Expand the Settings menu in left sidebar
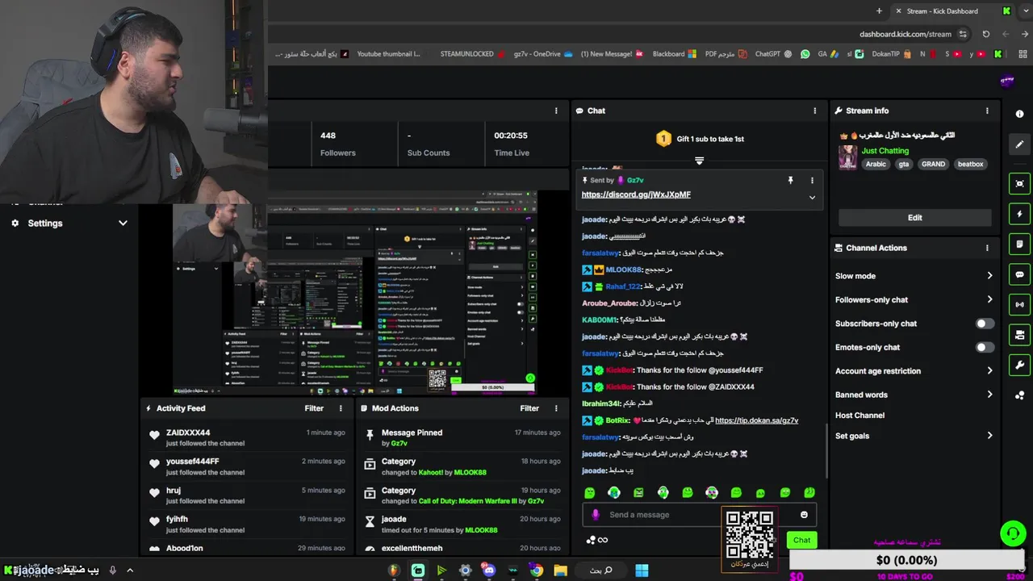This screenshot has width=1033, height=581. coord(123,224)
